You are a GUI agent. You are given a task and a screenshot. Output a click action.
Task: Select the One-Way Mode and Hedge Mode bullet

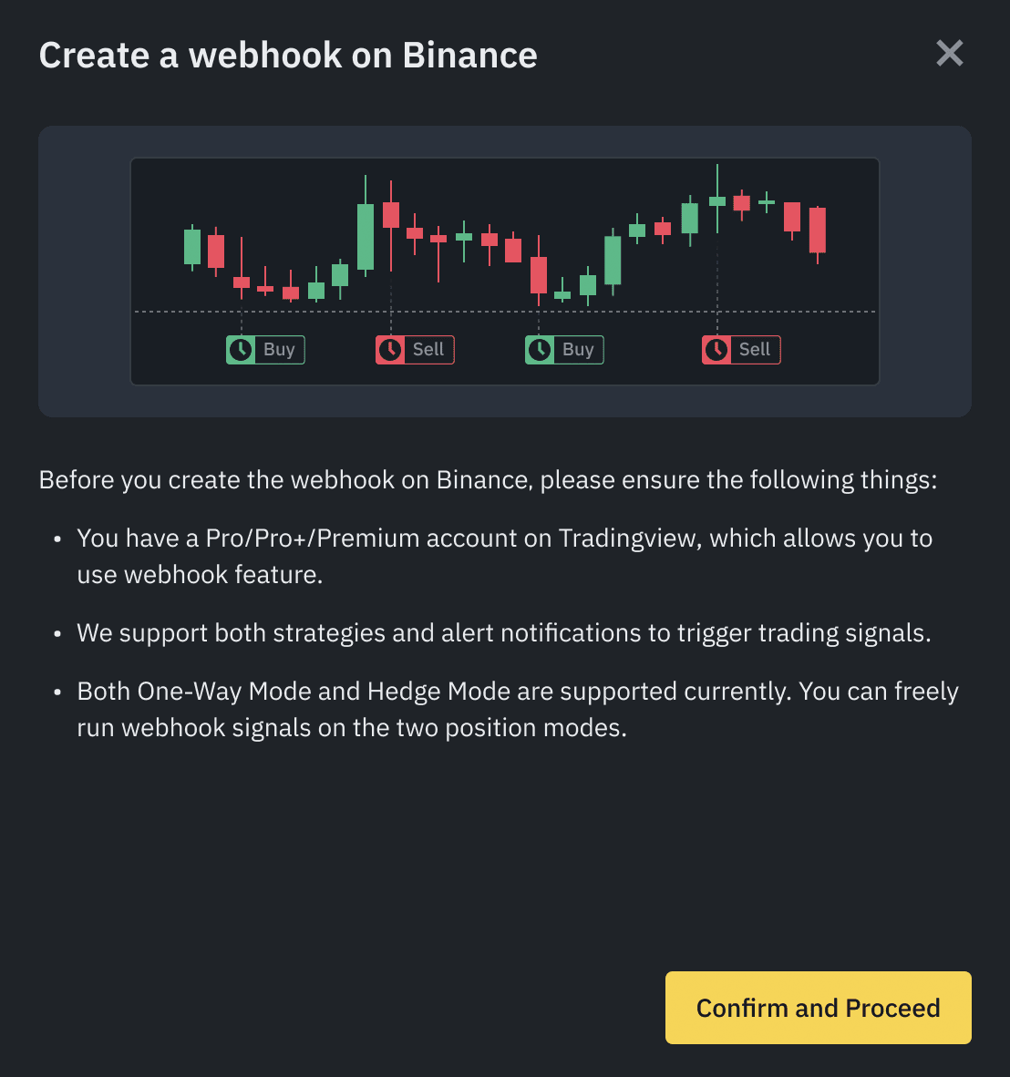tap(518, 710)
